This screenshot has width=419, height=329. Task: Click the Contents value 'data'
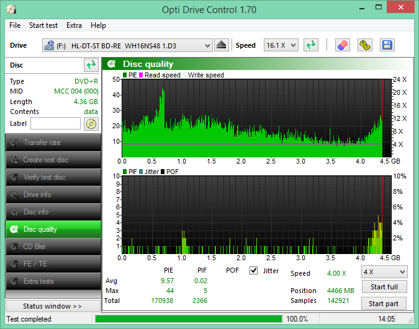91,112
